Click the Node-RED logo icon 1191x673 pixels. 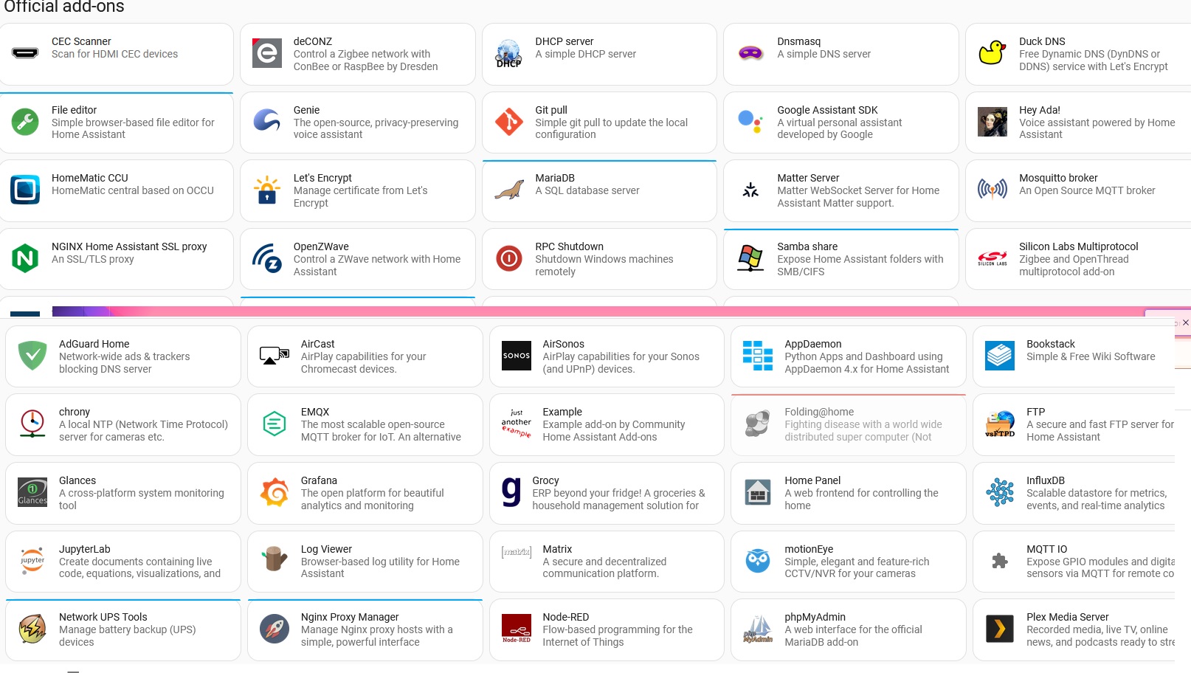click(x=516, y=629)
